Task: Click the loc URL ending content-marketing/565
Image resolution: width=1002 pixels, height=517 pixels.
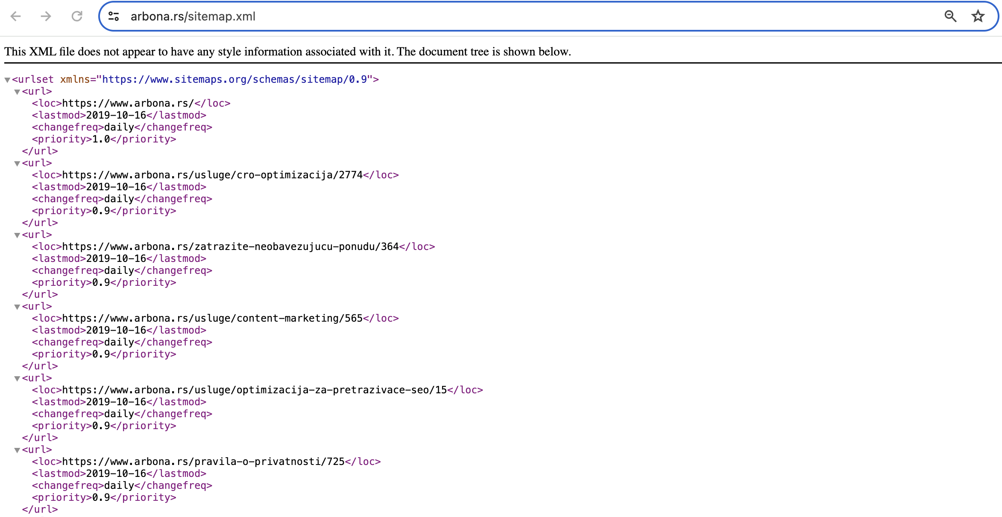Action: [x=212, y=318]
